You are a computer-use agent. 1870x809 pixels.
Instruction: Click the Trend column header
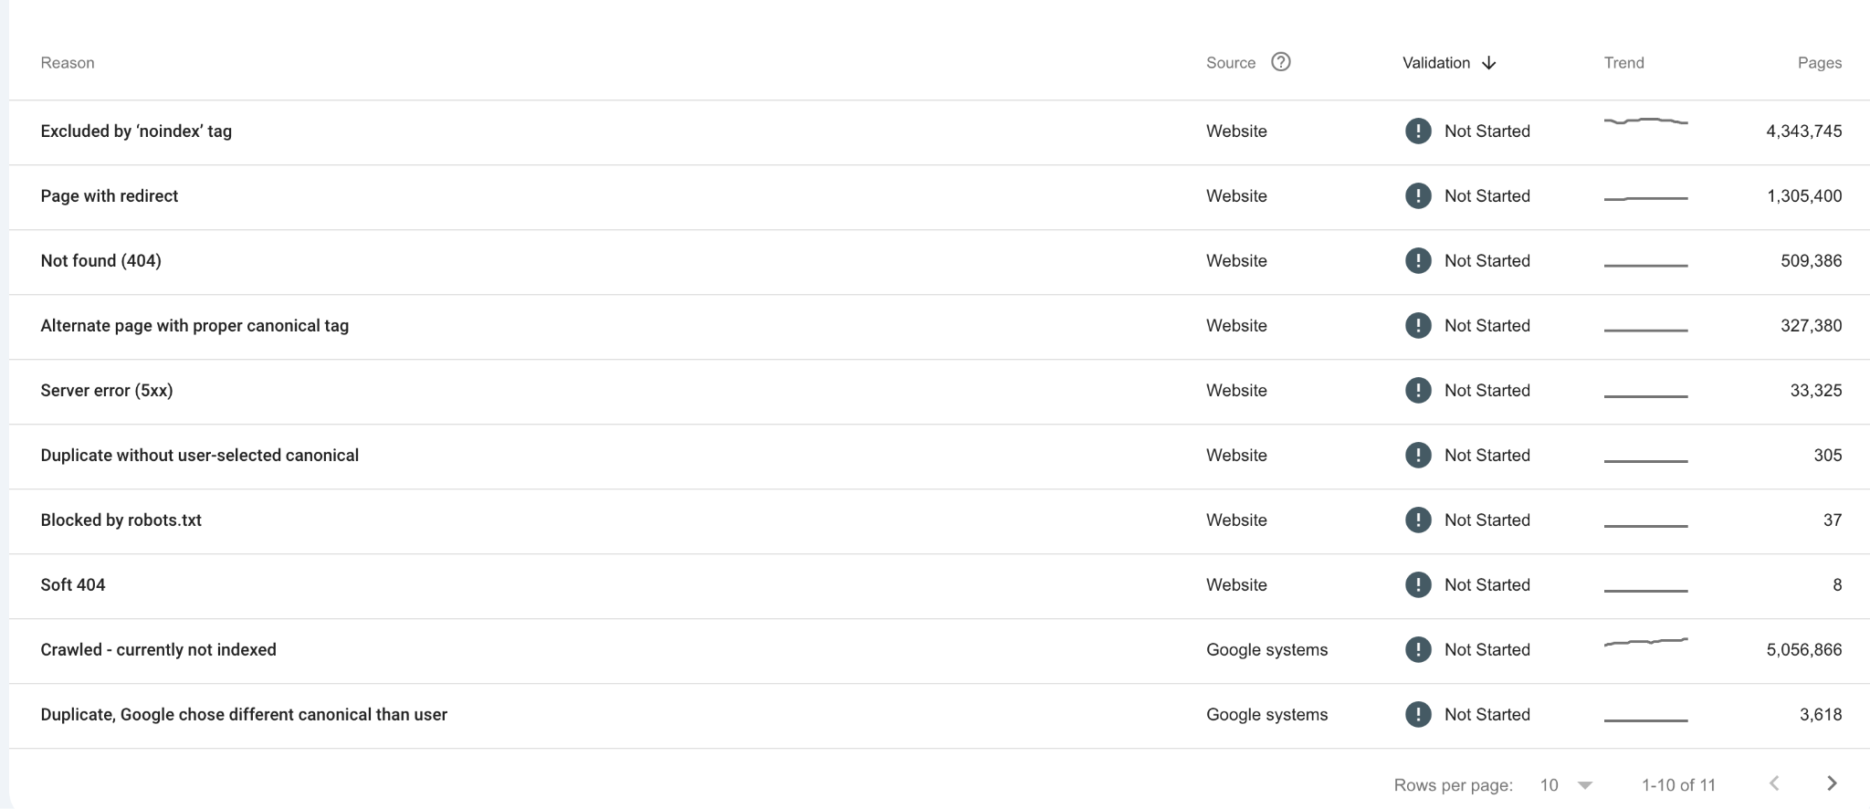click(x=1623, y=63)
